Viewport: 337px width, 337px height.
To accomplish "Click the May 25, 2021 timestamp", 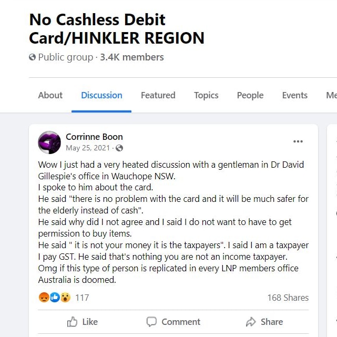I will pyautogui.click(x=88, y=148).
